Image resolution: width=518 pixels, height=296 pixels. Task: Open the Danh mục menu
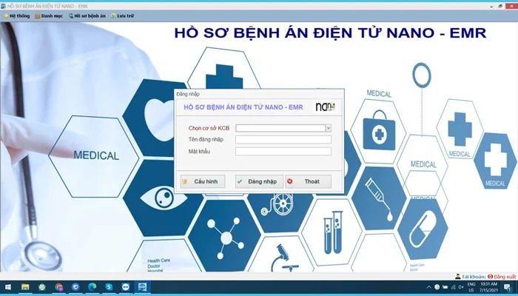pos(49,16)
